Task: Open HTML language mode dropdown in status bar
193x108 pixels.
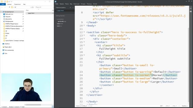Action: [x=175, y=106]
